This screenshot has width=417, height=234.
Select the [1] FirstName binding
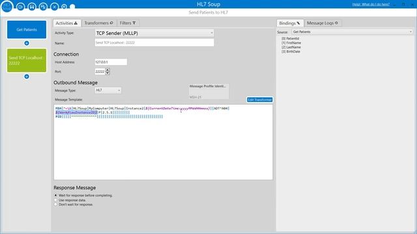point(291,43)
